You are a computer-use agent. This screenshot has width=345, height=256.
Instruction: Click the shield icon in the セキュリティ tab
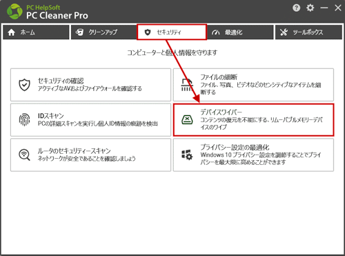pyautogui.click(x=148, y=32)
